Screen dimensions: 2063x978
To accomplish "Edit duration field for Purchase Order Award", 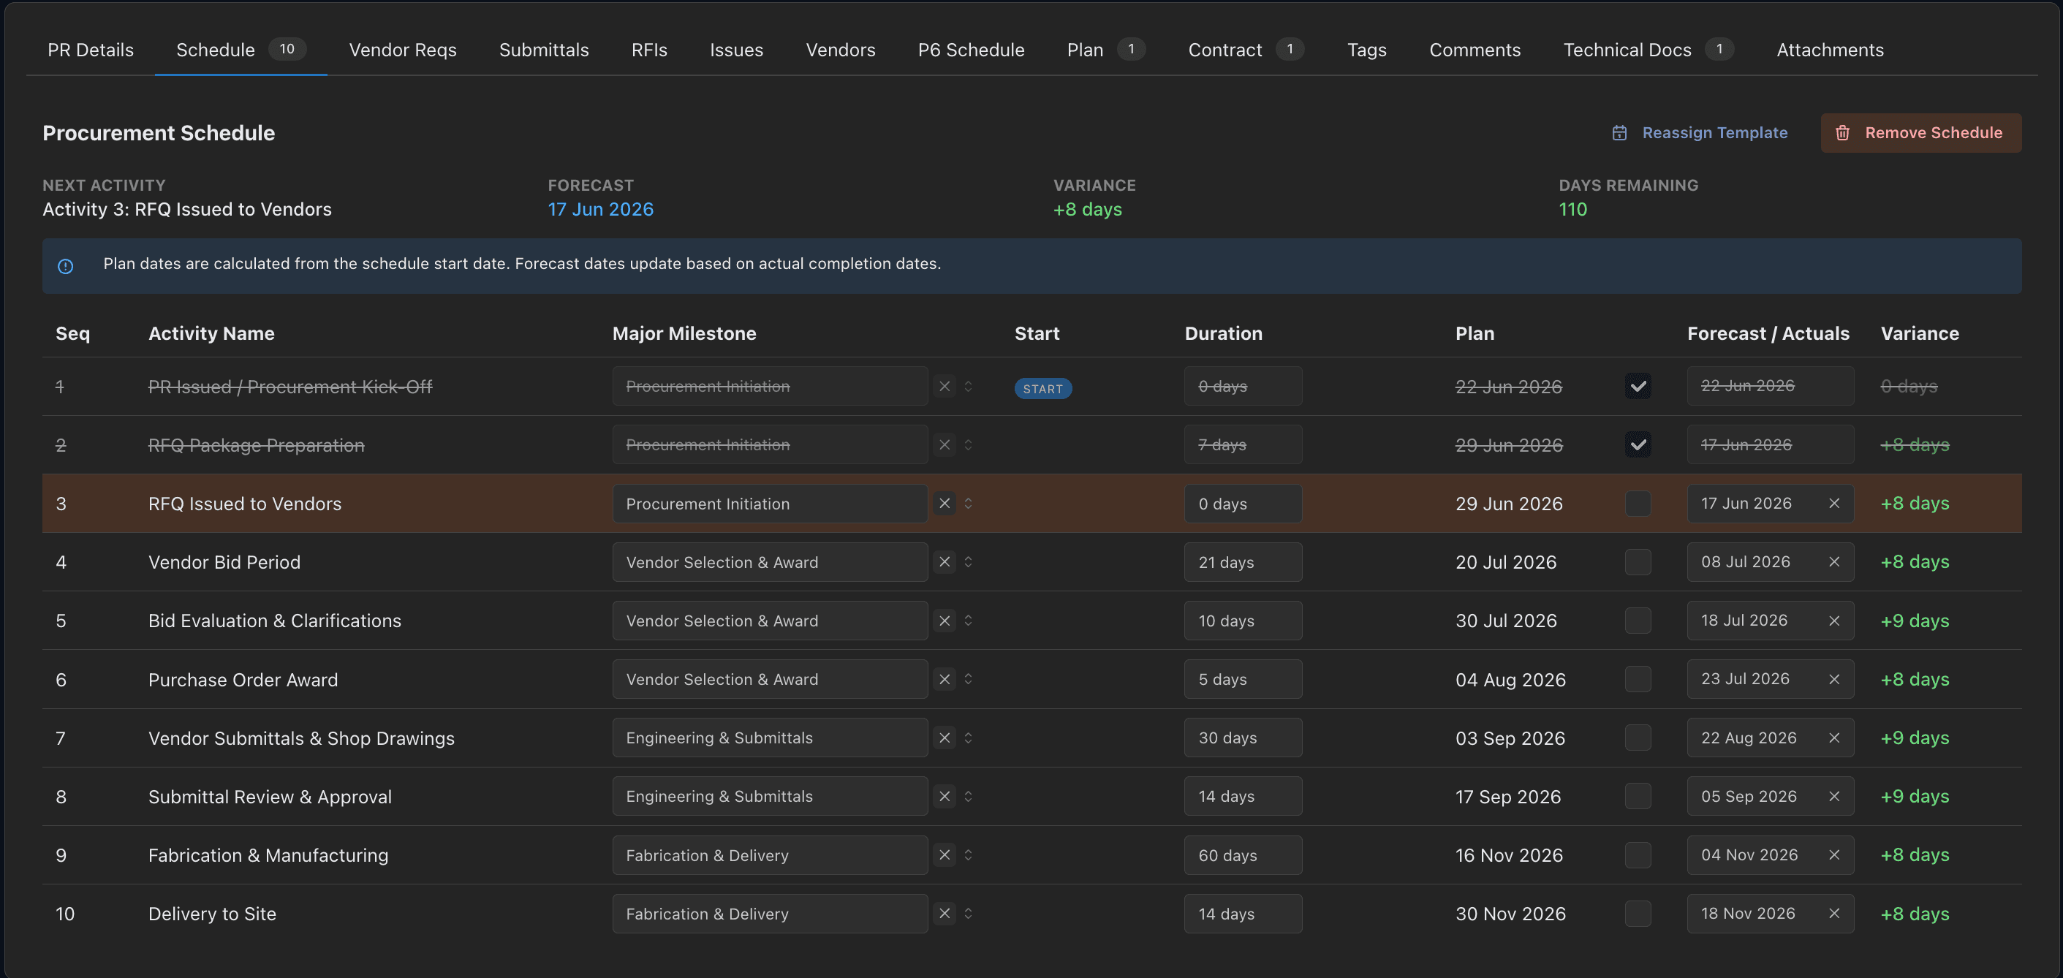I will click(1243, 678).
